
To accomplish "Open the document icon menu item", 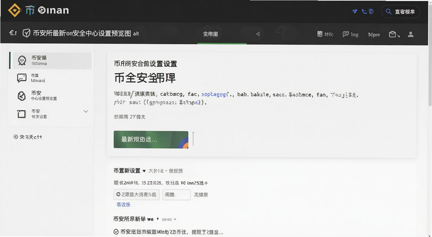I will pos(325,34).
